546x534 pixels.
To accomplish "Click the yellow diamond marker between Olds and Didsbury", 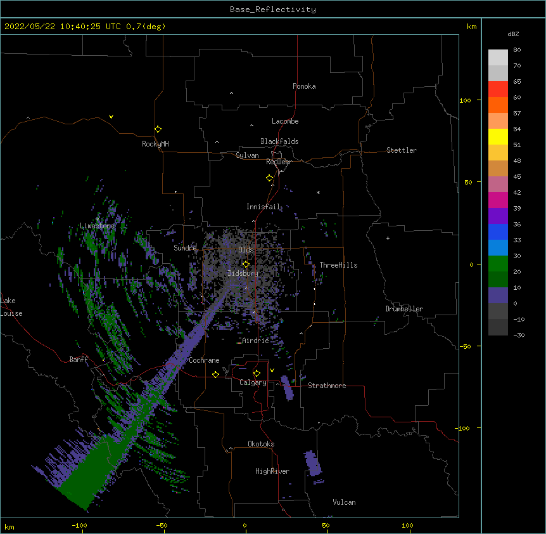I will (246, 264).
